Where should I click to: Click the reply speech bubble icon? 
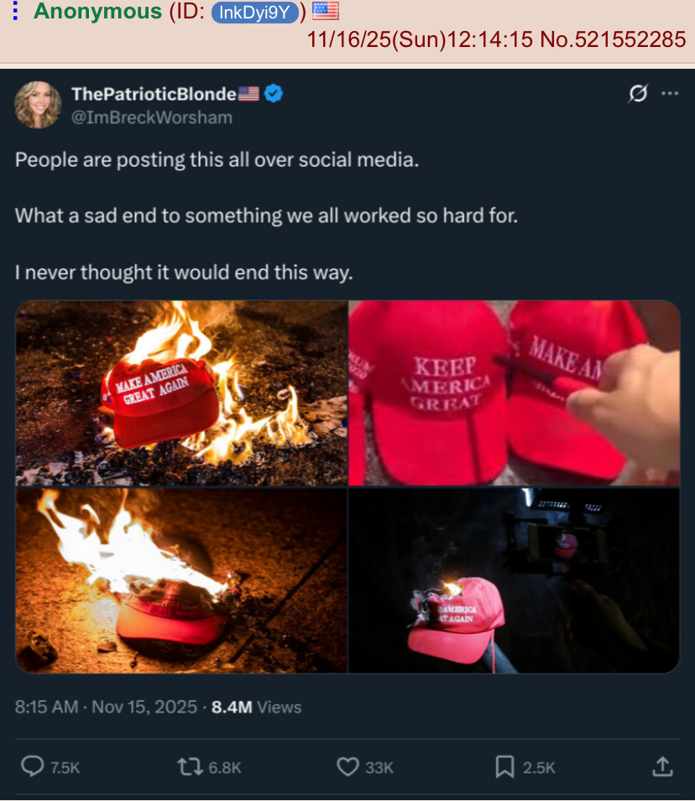[x=32, y=767]
